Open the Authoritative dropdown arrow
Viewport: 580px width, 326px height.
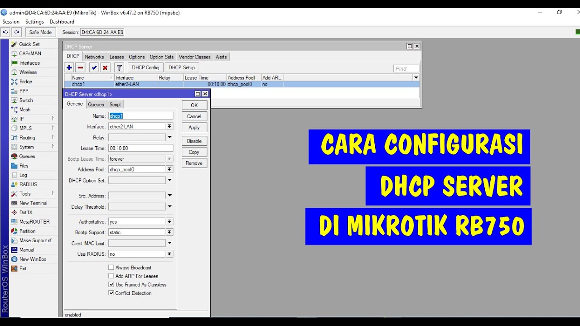169,222
